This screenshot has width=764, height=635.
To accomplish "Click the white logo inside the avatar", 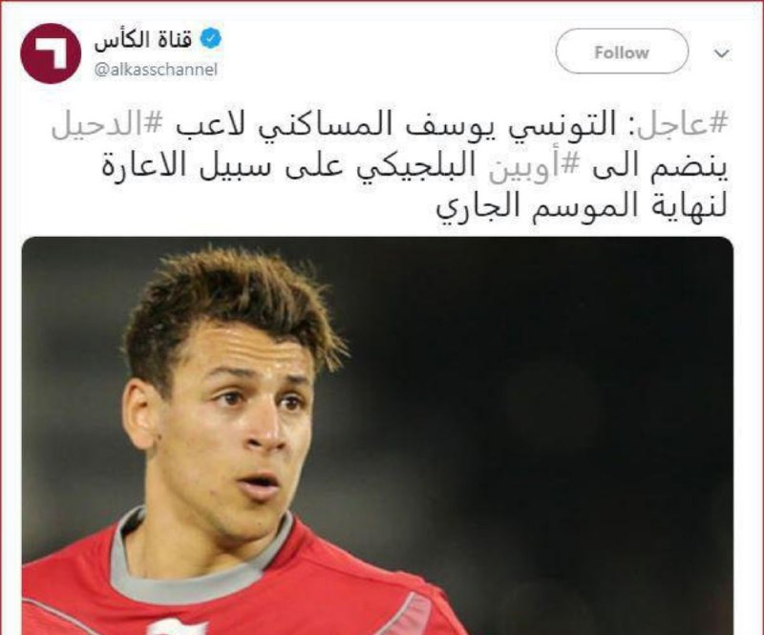I will pyautogui.click(x=51, y=52).
